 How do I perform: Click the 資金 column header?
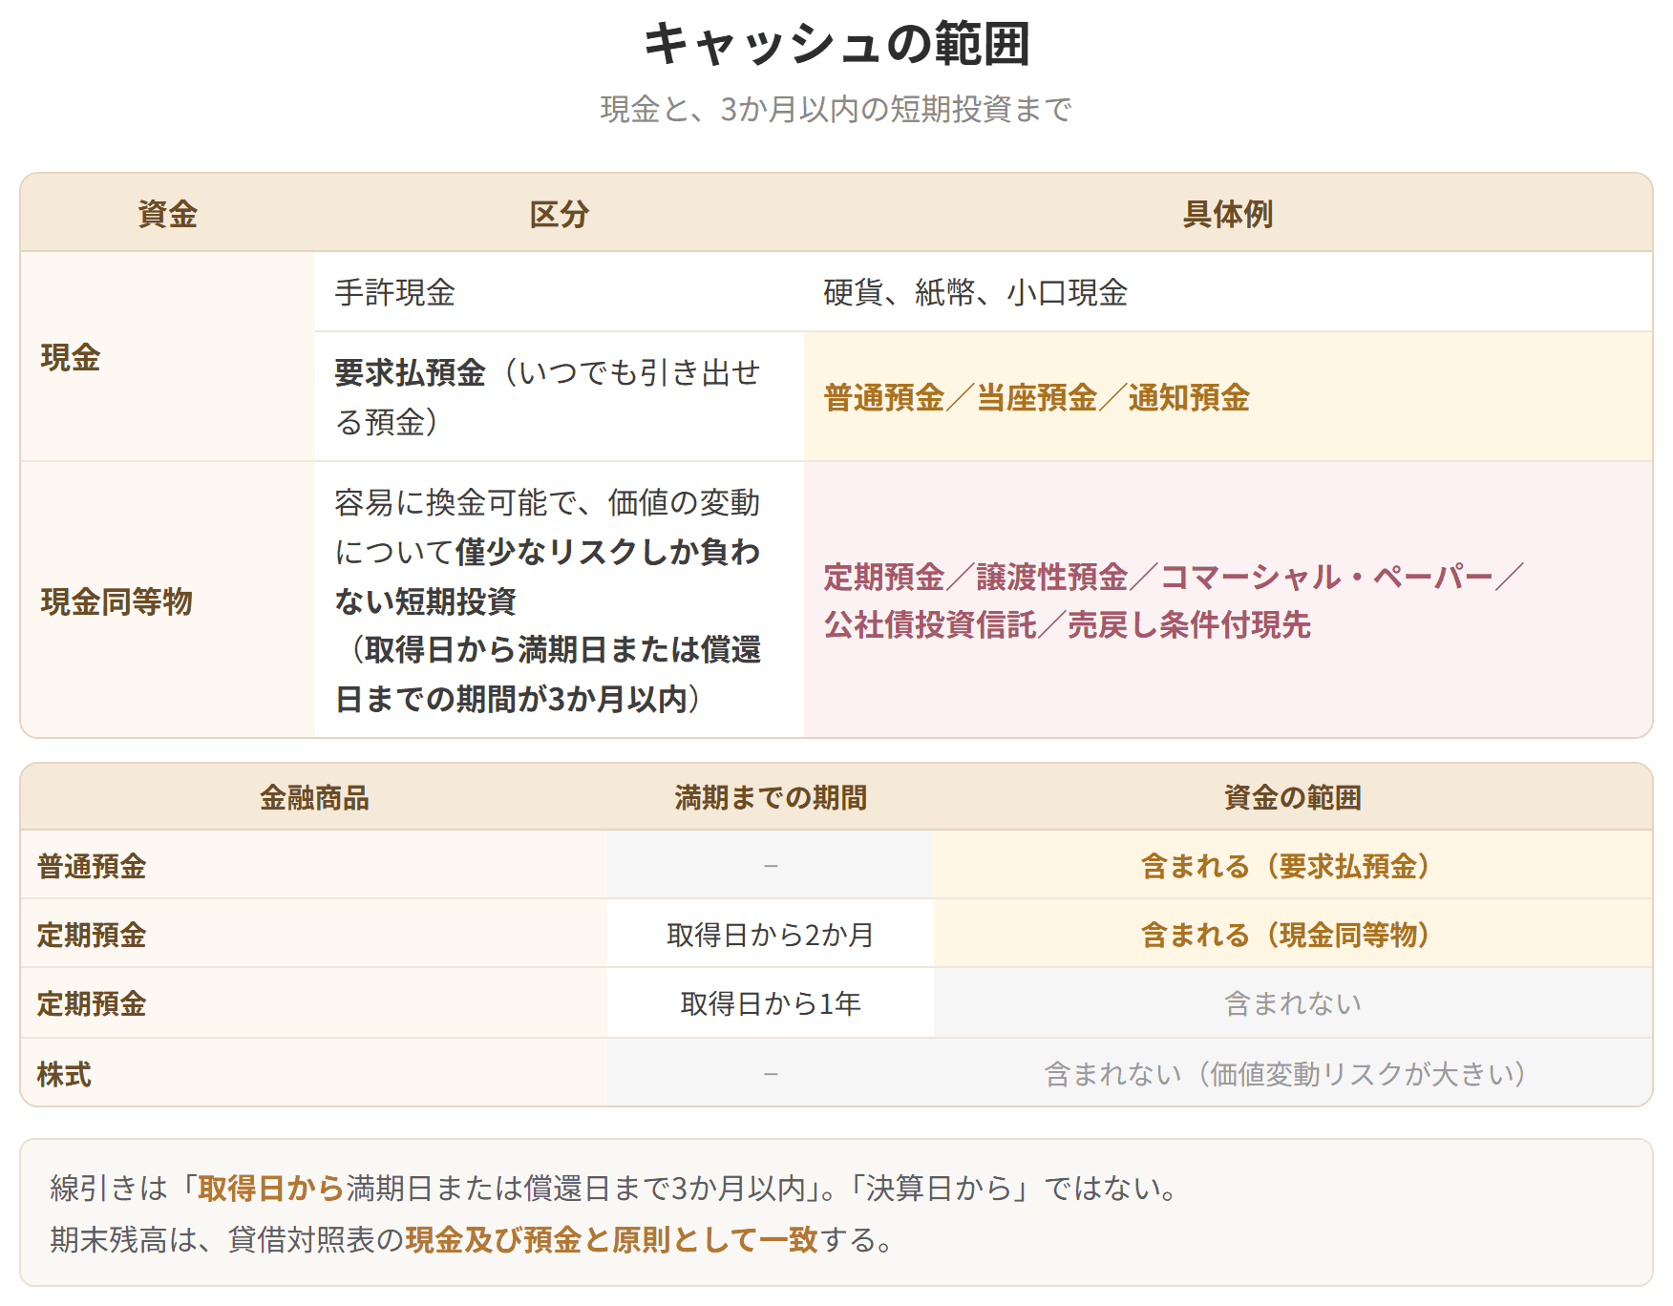[x=167, y=214]
